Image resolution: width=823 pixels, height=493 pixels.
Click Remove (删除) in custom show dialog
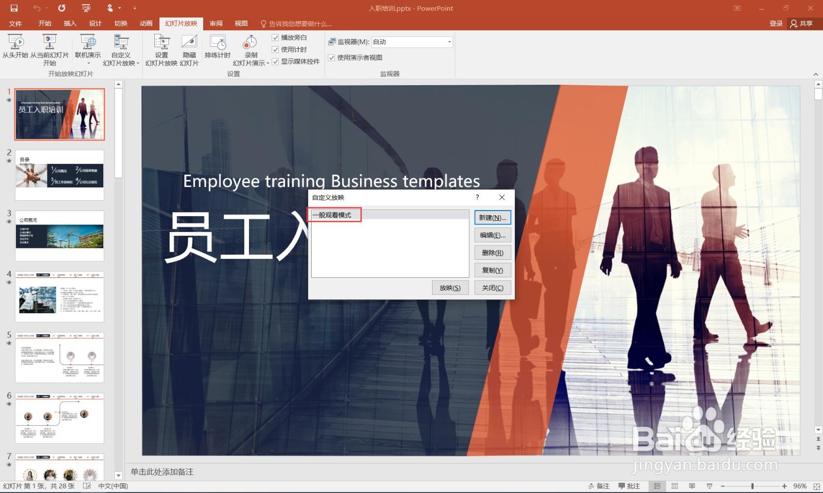click(x=492, y=253)
